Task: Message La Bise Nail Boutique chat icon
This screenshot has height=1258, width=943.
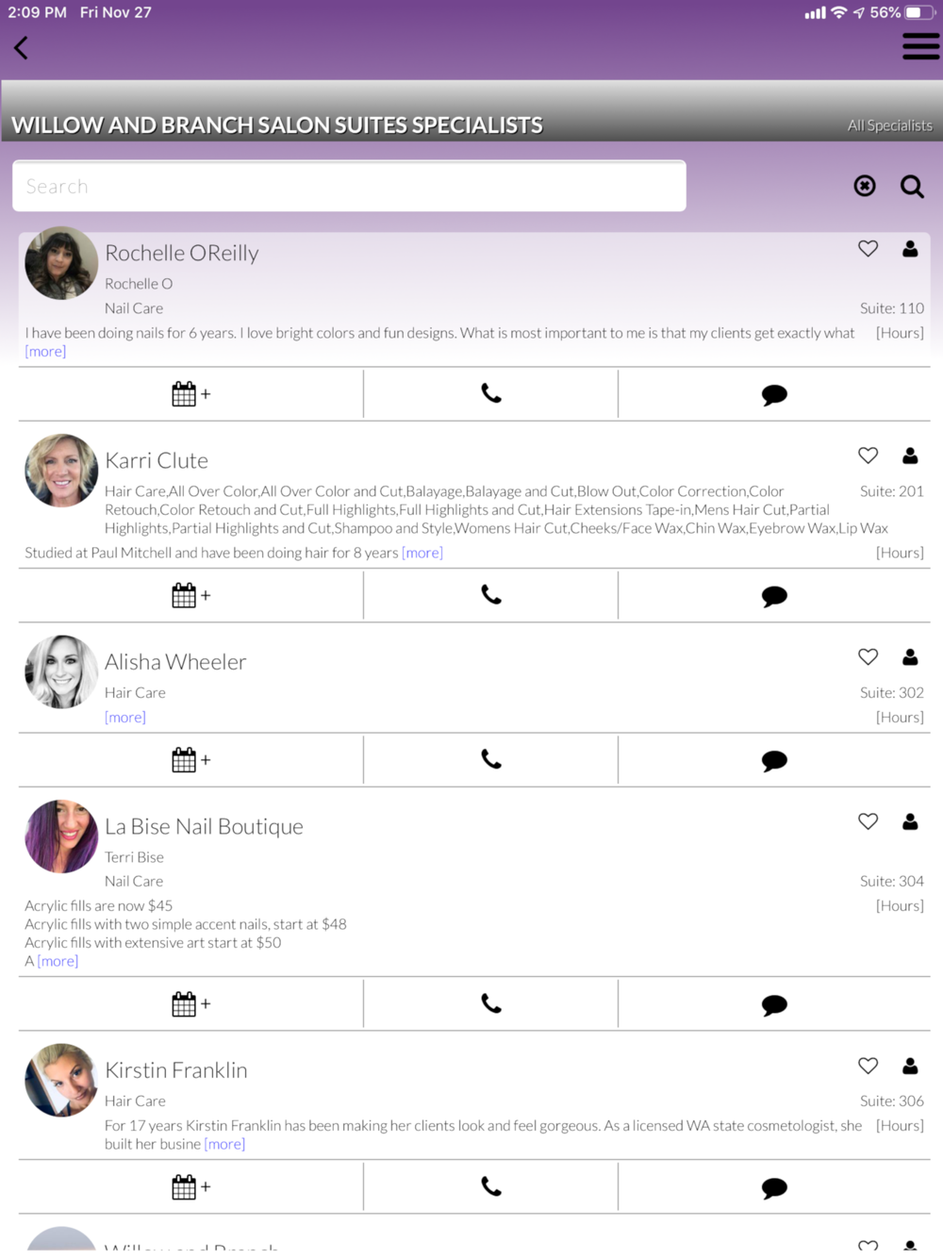Action: pyautogui.click(x=774, y=1005)
